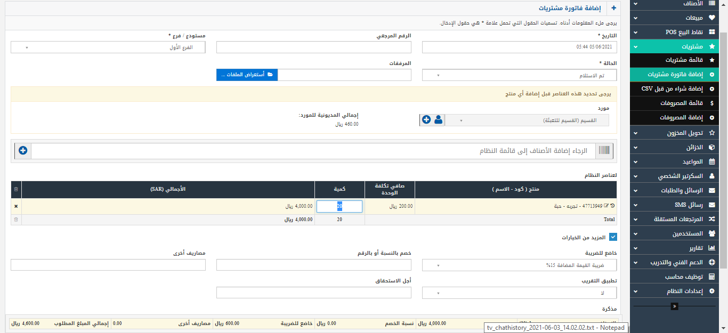Click the أستعراض الملفات browse files button
Viewport: 728px width, 333px height.
pos(247,75)
